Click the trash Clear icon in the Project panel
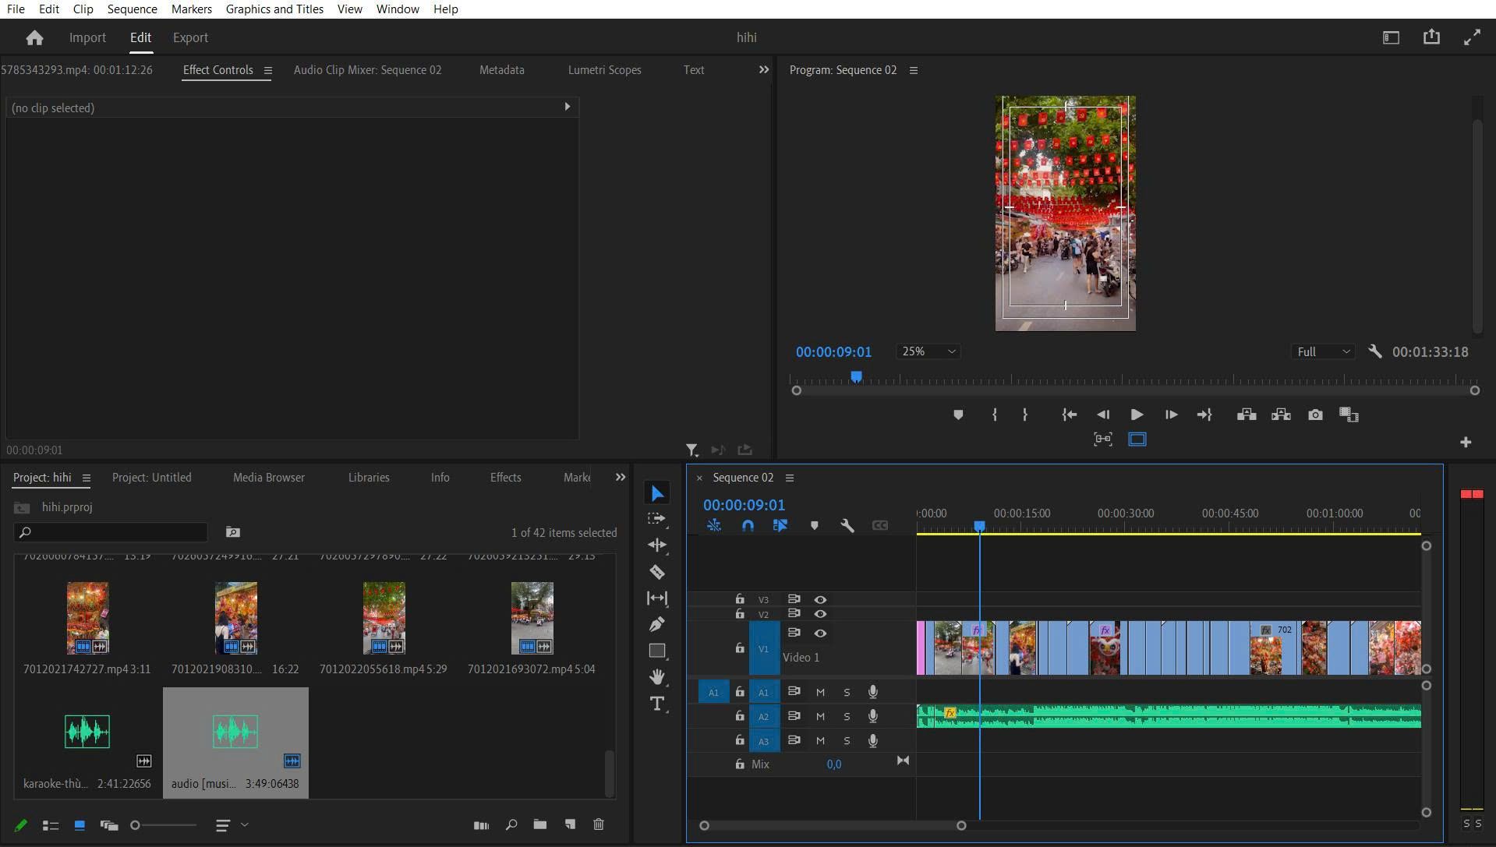 click(599, 824)
